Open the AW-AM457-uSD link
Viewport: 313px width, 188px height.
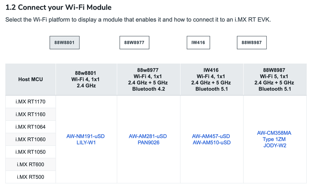211,136
